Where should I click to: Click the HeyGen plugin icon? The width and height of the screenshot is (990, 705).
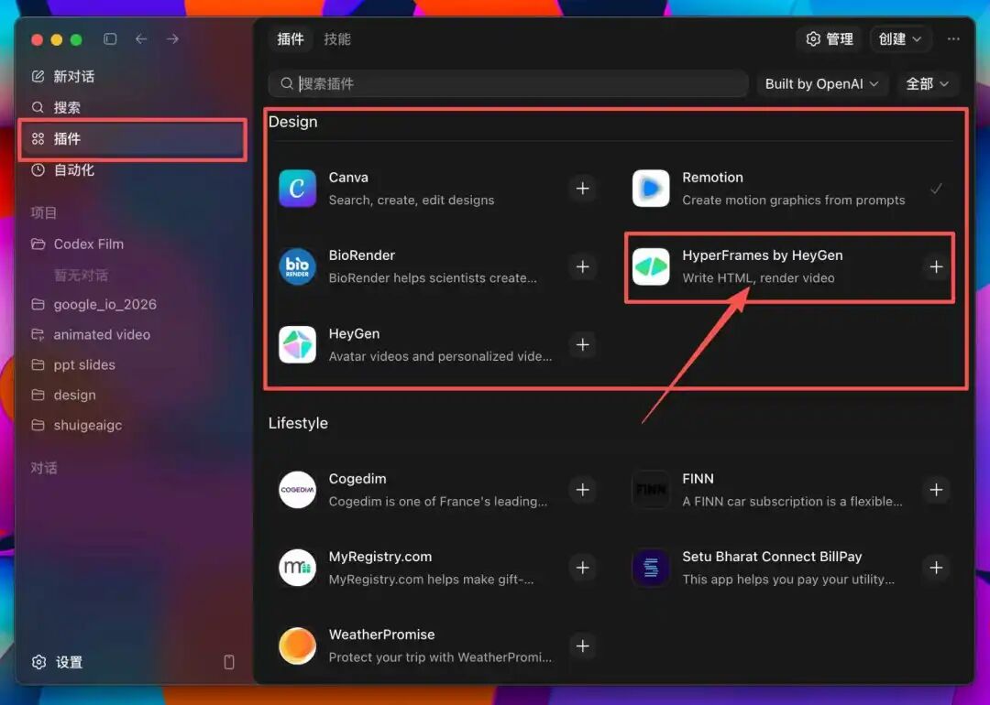point(297,345)
